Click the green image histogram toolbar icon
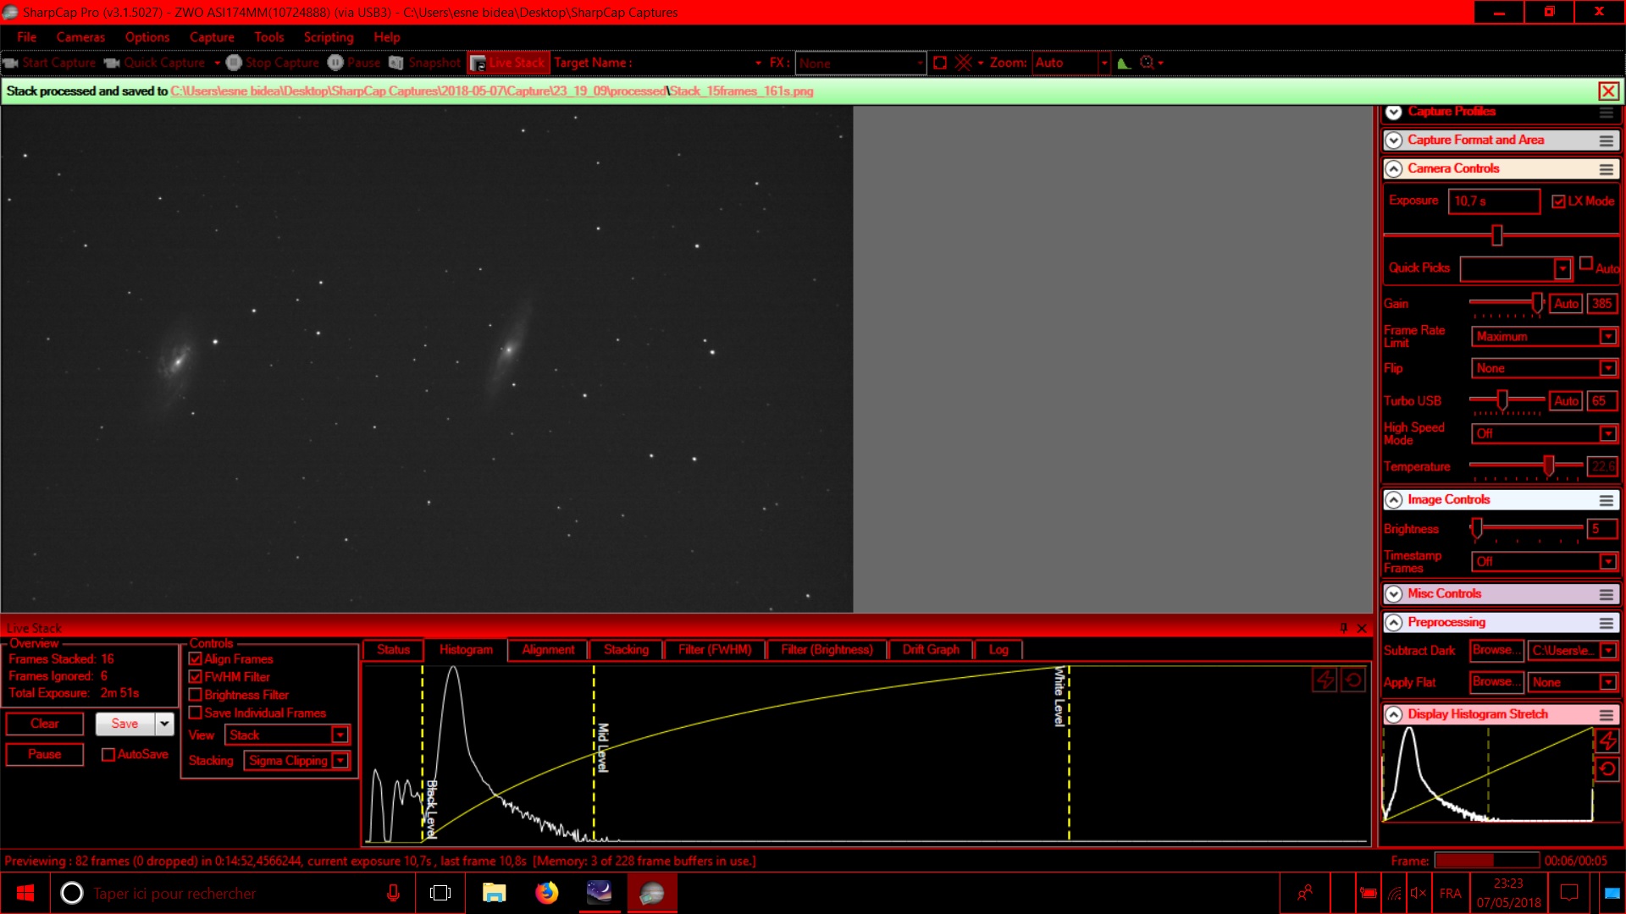This screenshot has height=914, width=1626. [1124, 63]
